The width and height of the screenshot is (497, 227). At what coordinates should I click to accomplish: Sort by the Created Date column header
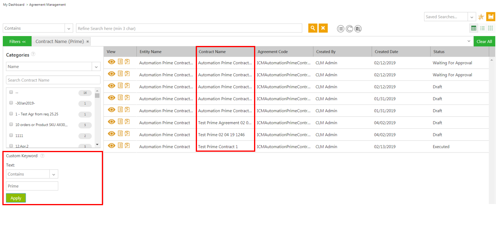[x=386, y=52]
